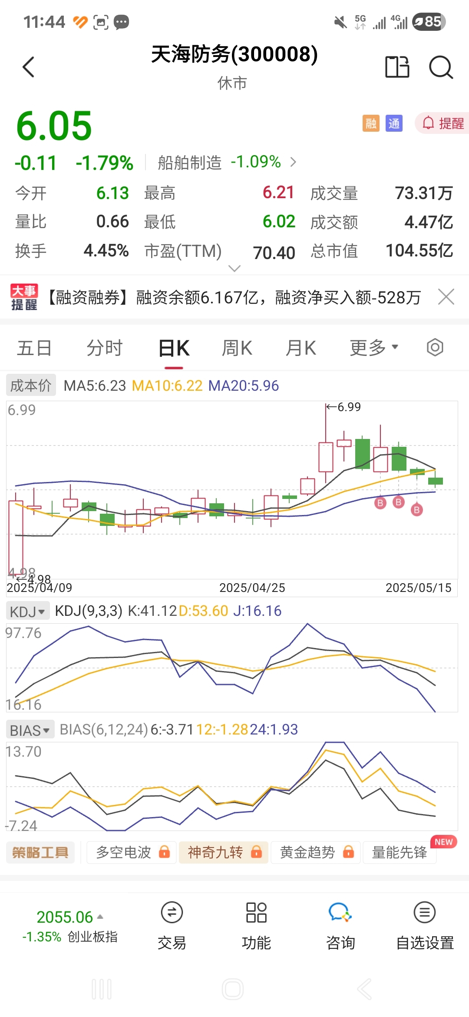The image size is (469, 1017).
Task: Open chart settings hexagon icon
Action: pos(435,347)
